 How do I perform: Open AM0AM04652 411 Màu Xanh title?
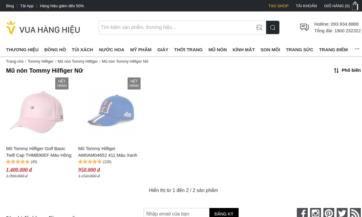click(x=108, y=152)
